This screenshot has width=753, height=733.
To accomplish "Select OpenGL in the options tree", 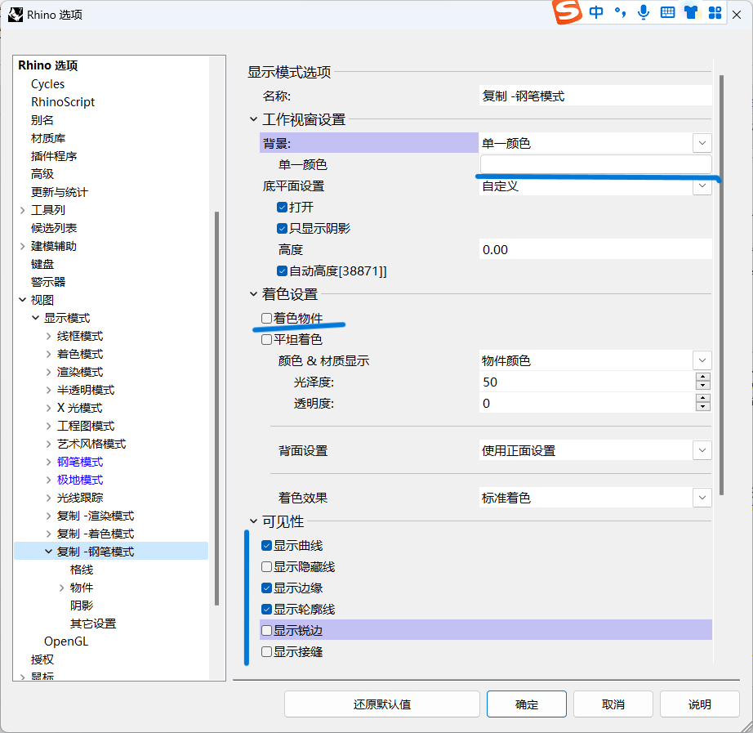I will pyautogui.click(x=66, y=641).
